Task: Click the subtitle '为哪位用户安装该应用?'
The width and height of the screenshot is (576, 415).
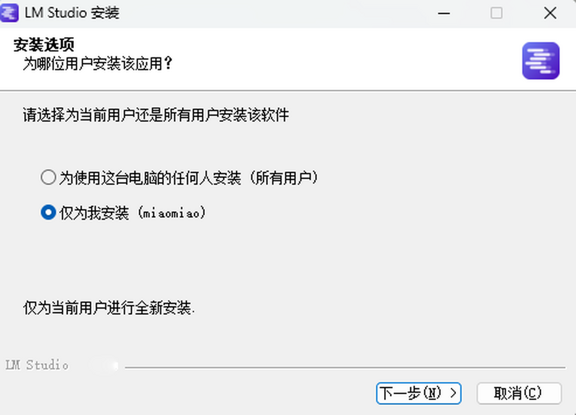Action: 97,63
